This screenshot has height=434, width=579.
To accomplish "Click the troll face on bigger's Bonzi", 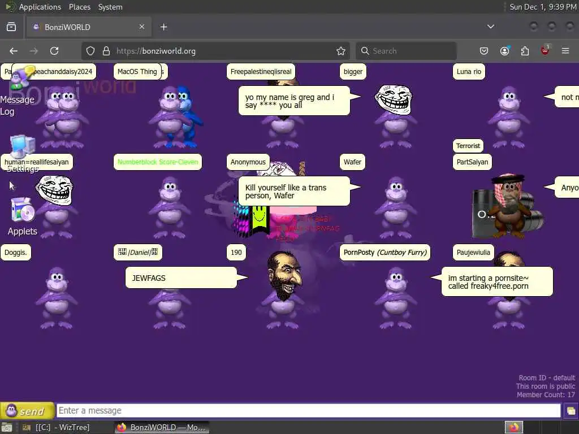I will (x=394, y=99).
